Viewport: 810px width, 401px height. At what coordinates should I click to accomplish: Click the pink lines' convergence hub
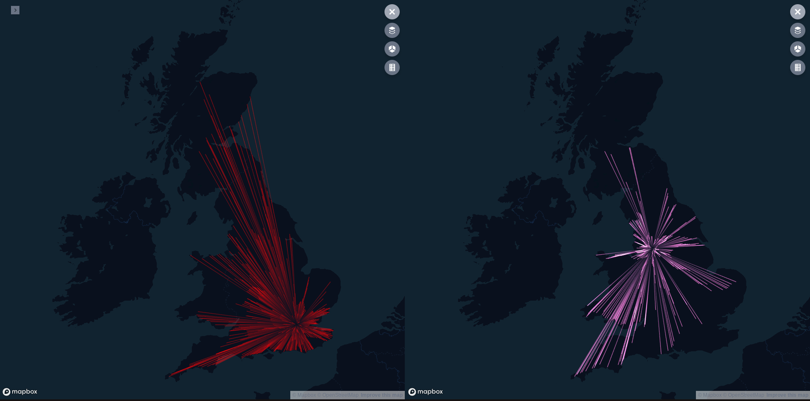tap(653, 249)
